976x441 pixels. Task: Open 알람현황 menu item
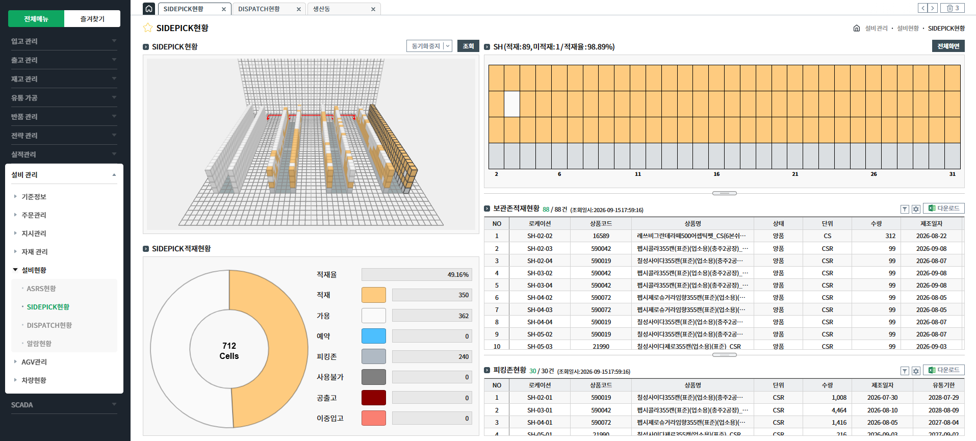39,343
